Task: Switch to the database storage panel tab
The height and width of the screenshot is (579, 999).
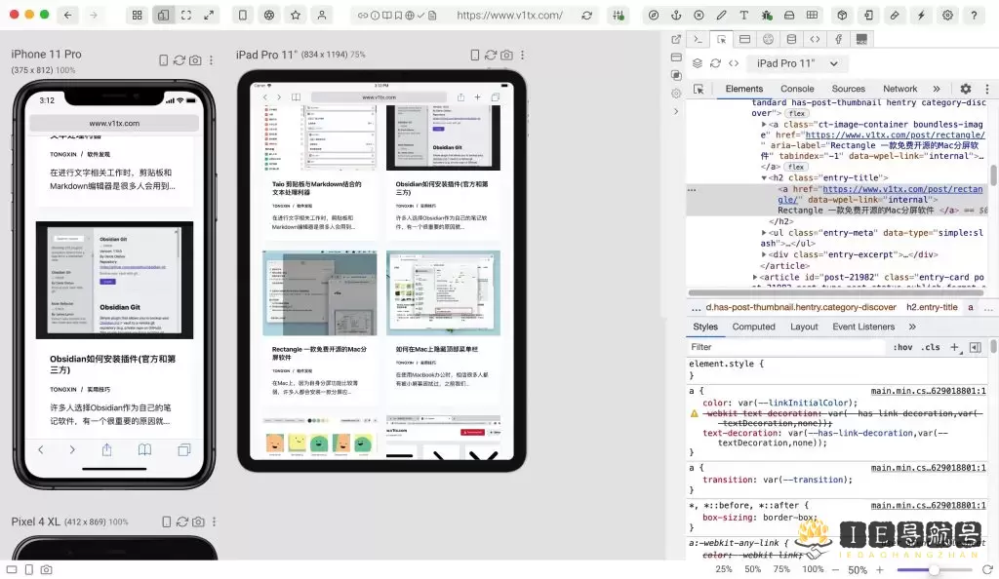Action: [x=791, y=39]
